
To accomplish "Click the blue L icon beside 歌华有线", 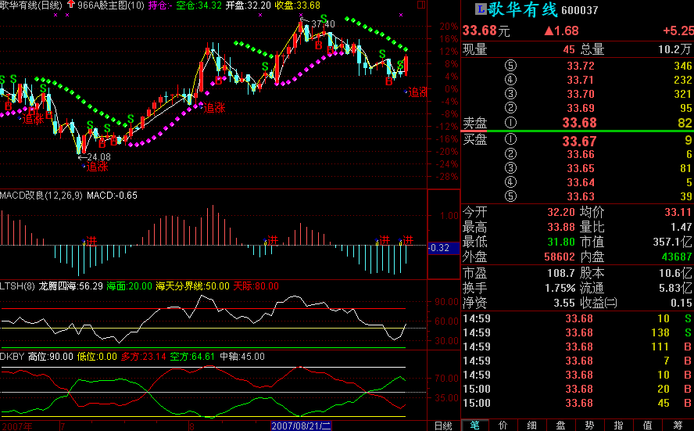I will pos(480,9).
